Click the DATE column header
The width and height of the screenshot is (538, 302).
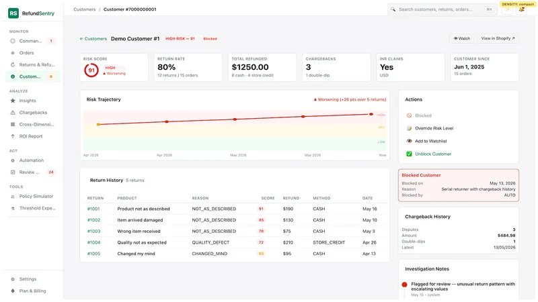367,199
